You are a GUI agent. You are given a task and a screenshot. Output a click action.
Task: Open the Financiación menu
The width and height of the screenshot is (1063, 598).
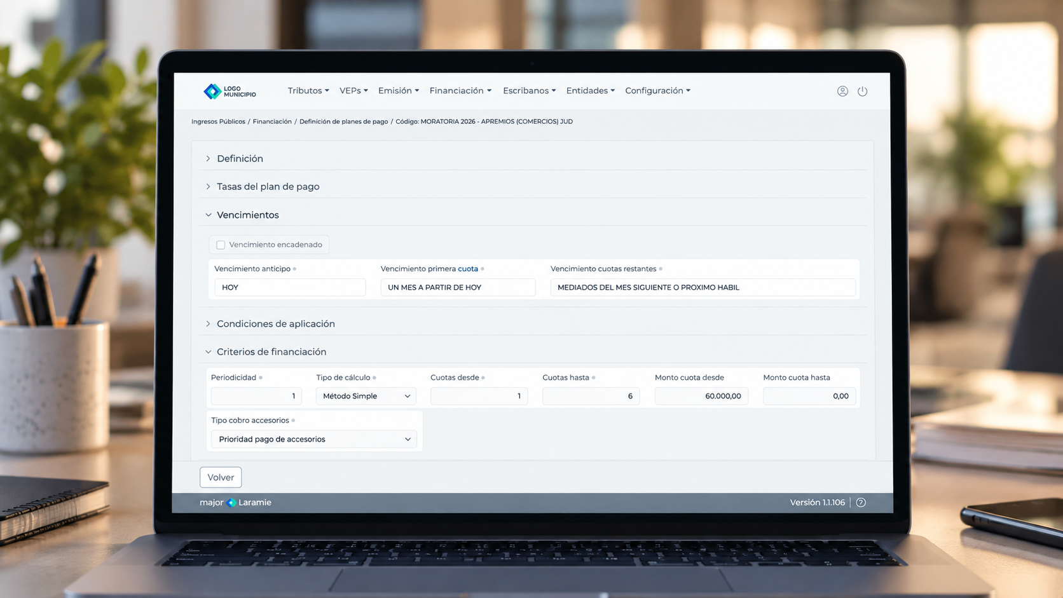coord(460,91)
